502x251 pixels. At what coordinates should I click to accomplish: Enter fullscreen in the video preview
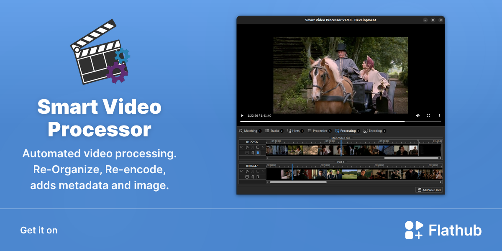pyautogui.click(x=428, y=115)
